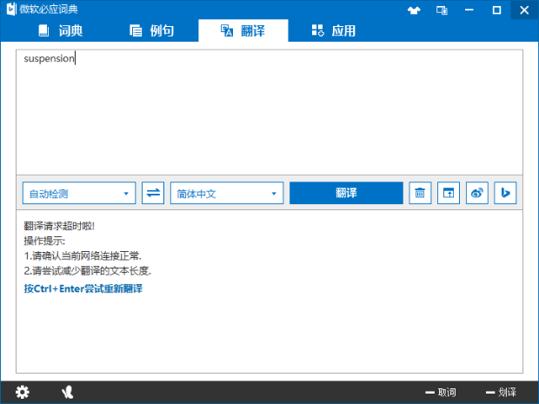The image size is (539, 404).
Task: Open the 简体中文 target language dropdown
Action: click(x=227, y=193)
